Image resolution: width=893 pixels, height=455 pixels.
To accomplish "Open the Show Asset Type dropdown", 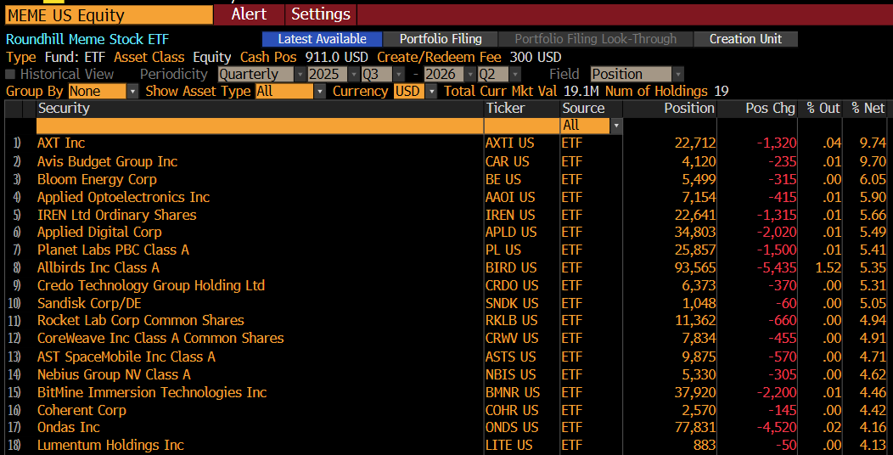I will pyautogui.click(x=290, y=91).
